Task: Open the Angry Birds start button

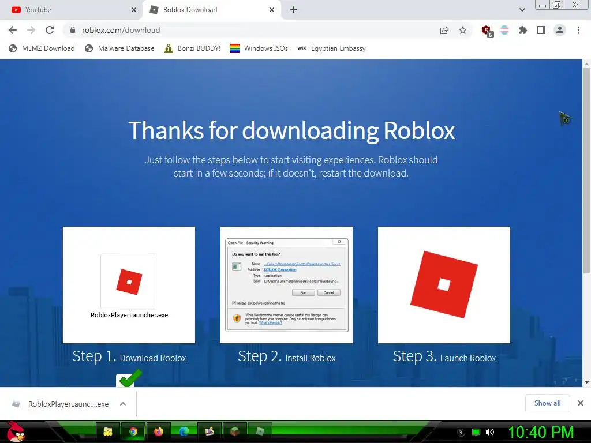Action: tap(15, 431)
